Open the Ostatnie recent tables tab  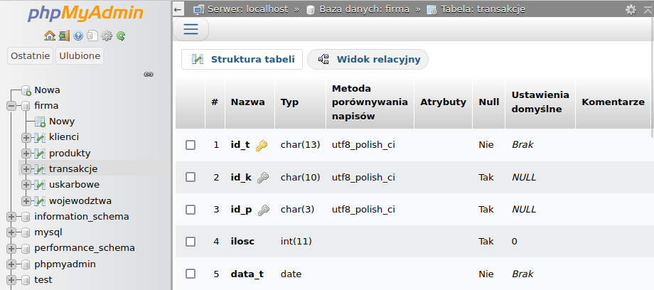30,56
